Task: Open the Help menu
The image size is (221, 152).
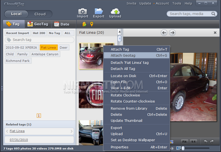Action: [188, 3]
